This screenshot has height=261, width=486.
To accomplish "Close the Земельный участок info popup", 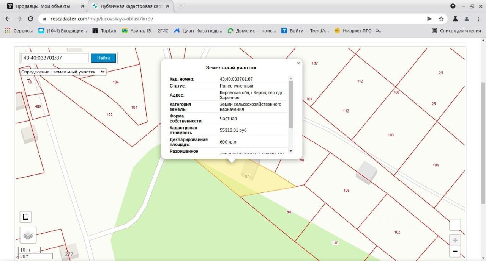I will pyautogui.click(x=298, y=63).
